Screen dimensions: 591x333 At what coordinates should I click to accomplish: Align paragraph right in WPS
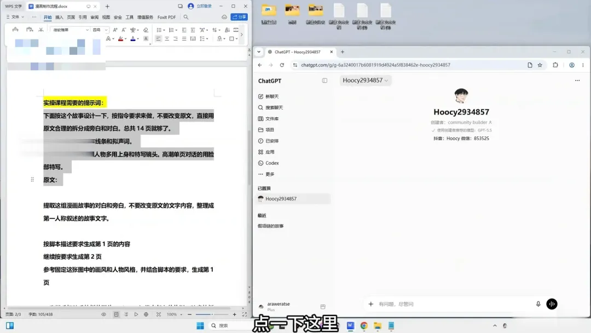[175, 38]
